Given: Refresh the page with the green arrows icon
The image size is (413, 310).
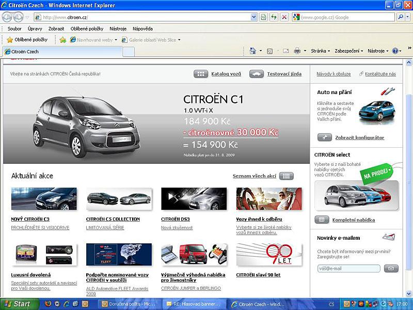Looking at the screenshot, I should (274, 18).
